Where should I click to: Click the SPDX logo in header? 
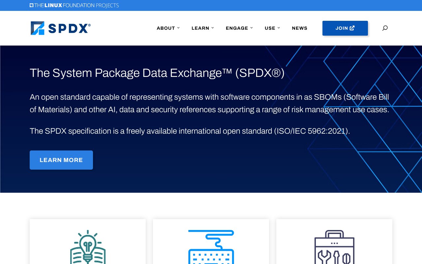click(x=60, y=28)
